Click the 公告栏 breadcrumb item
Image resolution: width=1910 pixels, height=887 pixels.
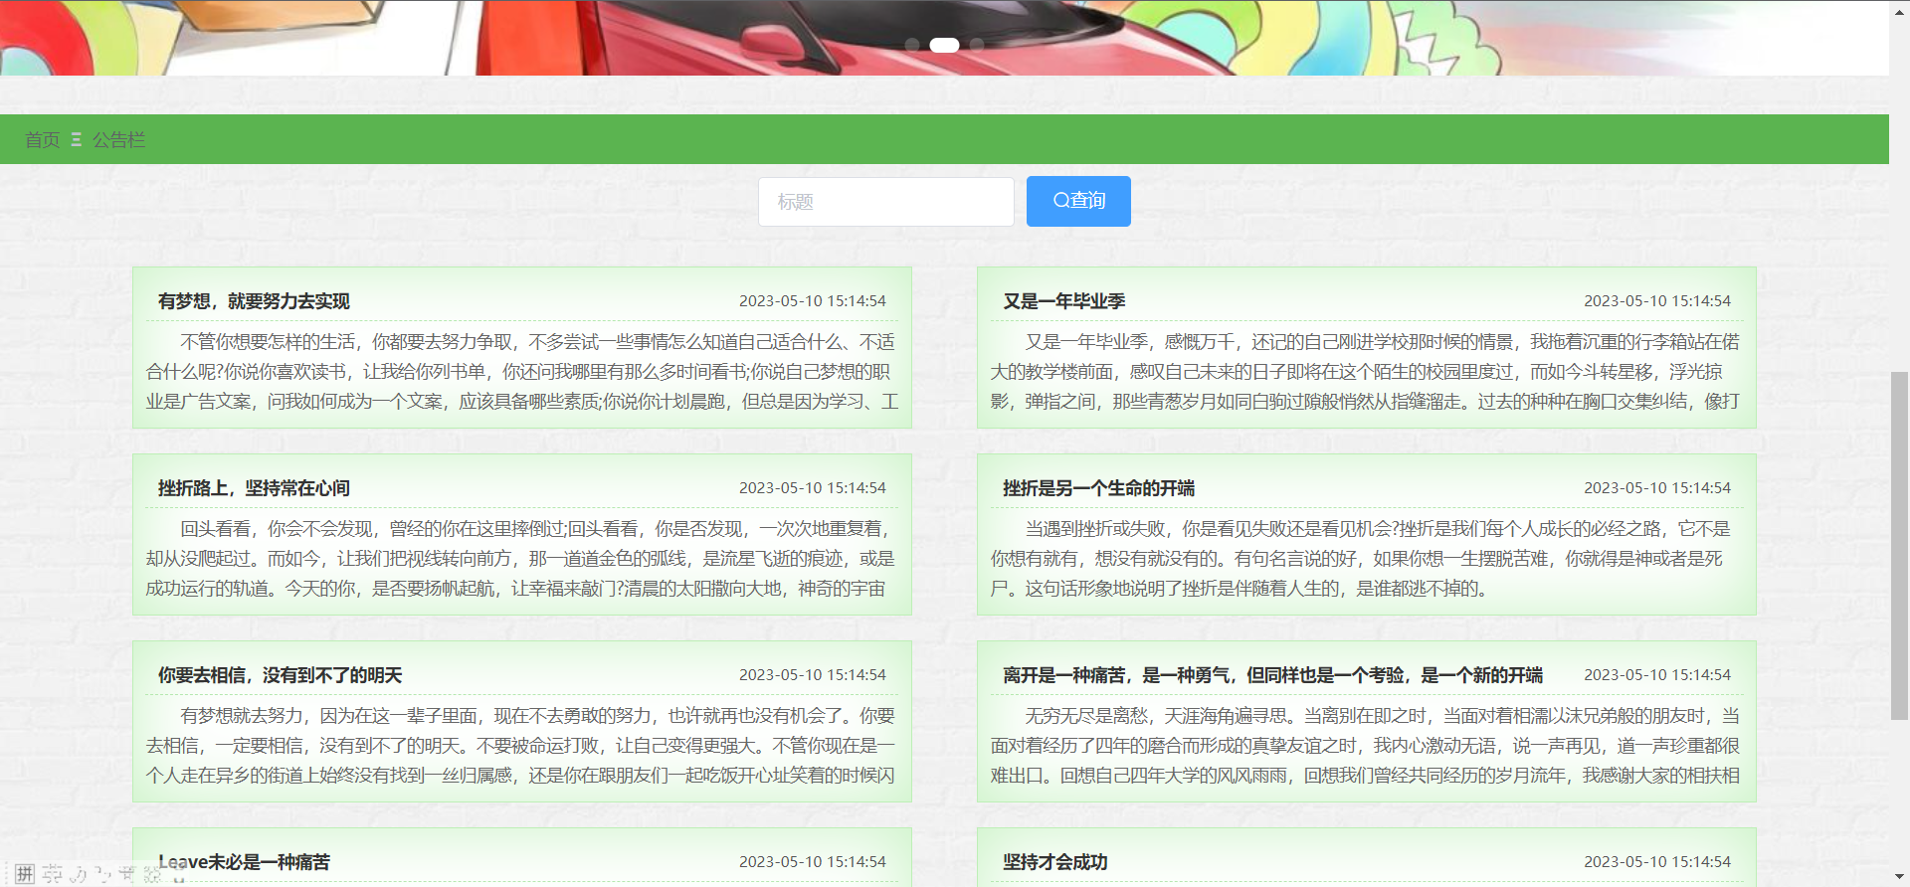(118, 140)
